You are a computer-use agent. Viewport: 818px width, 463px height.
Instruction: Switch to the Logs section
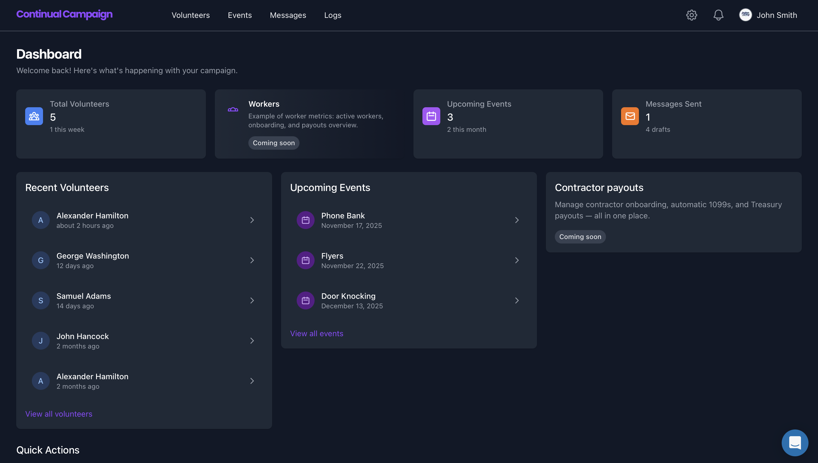tap(332, 15)
